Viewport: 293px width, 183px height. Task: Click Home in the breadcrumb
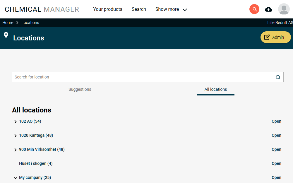pyautogui.click(x=8, y=23)
